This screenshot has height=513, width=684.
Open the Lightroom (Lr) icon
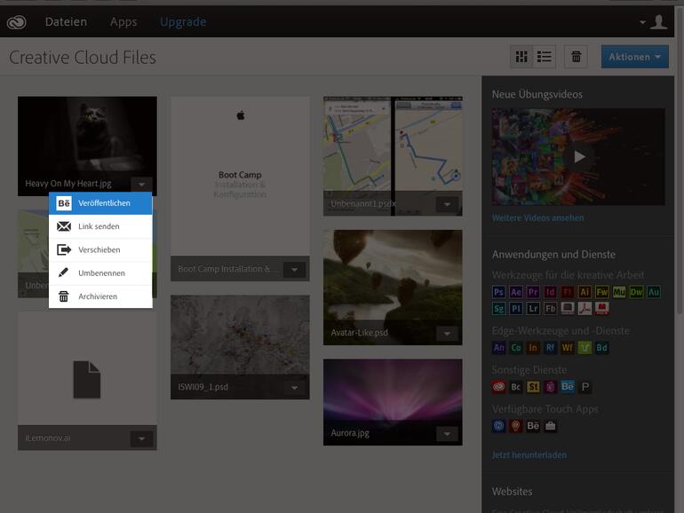pos(533,309)
